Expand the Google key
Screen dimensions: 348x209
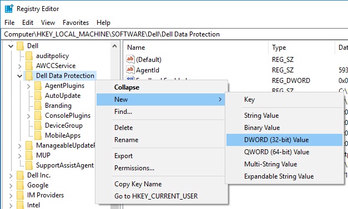11,186
